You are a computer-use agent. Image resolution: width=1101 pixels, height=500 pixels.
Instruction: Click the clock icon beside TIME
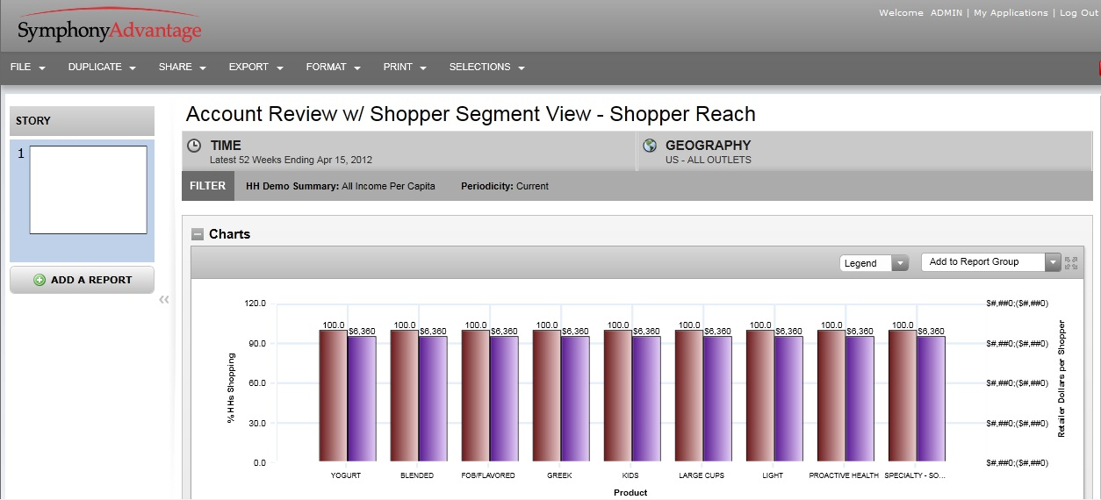click(x=195, y=146)
